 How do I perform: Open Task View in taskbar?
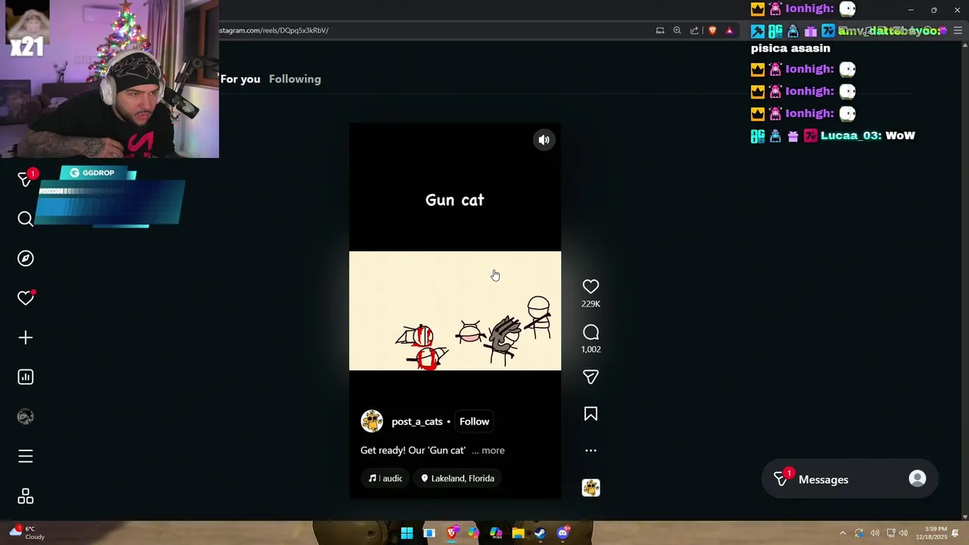[x=429, y=533]
